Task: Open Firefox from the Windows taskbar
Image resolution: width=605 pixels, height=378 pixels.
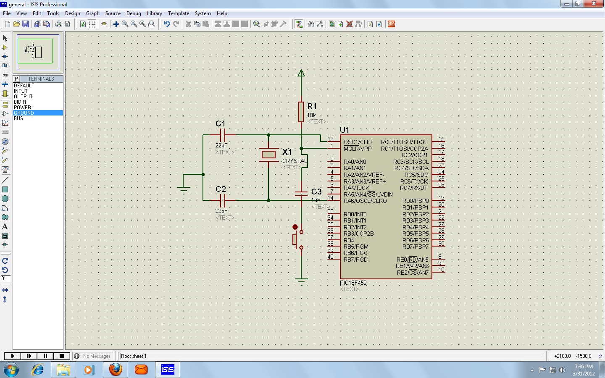Action: [116, 370]
